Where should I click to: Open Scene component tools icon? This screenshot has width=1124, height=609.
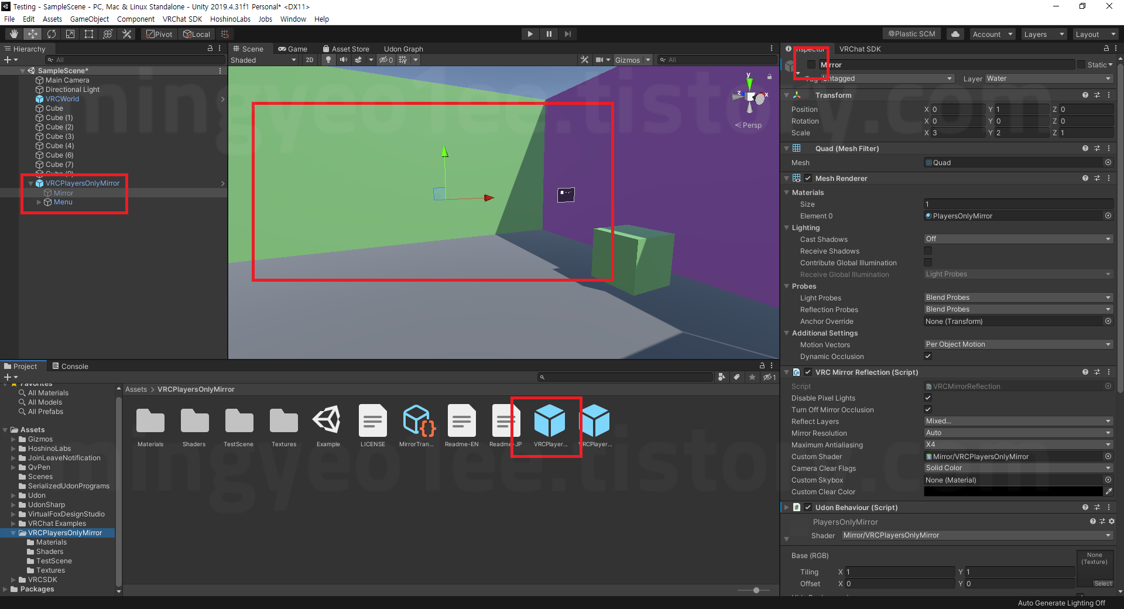click(584, 60)
